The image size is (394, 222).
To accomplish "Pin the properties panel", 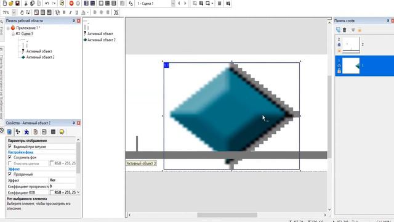I will [x=74, y=123].
